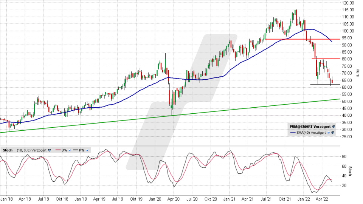Click the blue SMA line sample in legend
This screenshot has height=204, width=363.
tap(292, 132)
